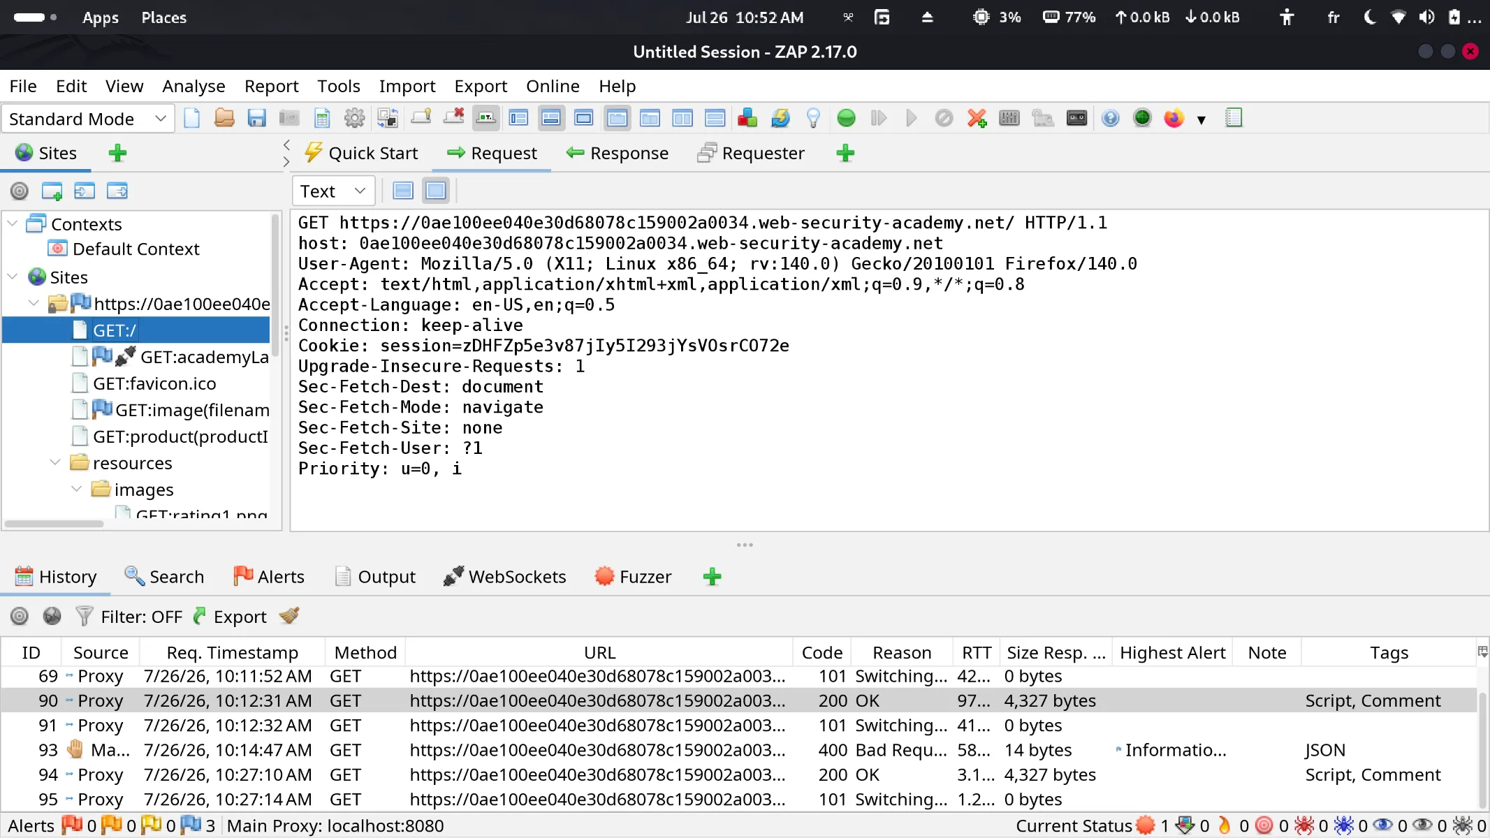Create a new session from the toolbar

click(x=191, y=118)
